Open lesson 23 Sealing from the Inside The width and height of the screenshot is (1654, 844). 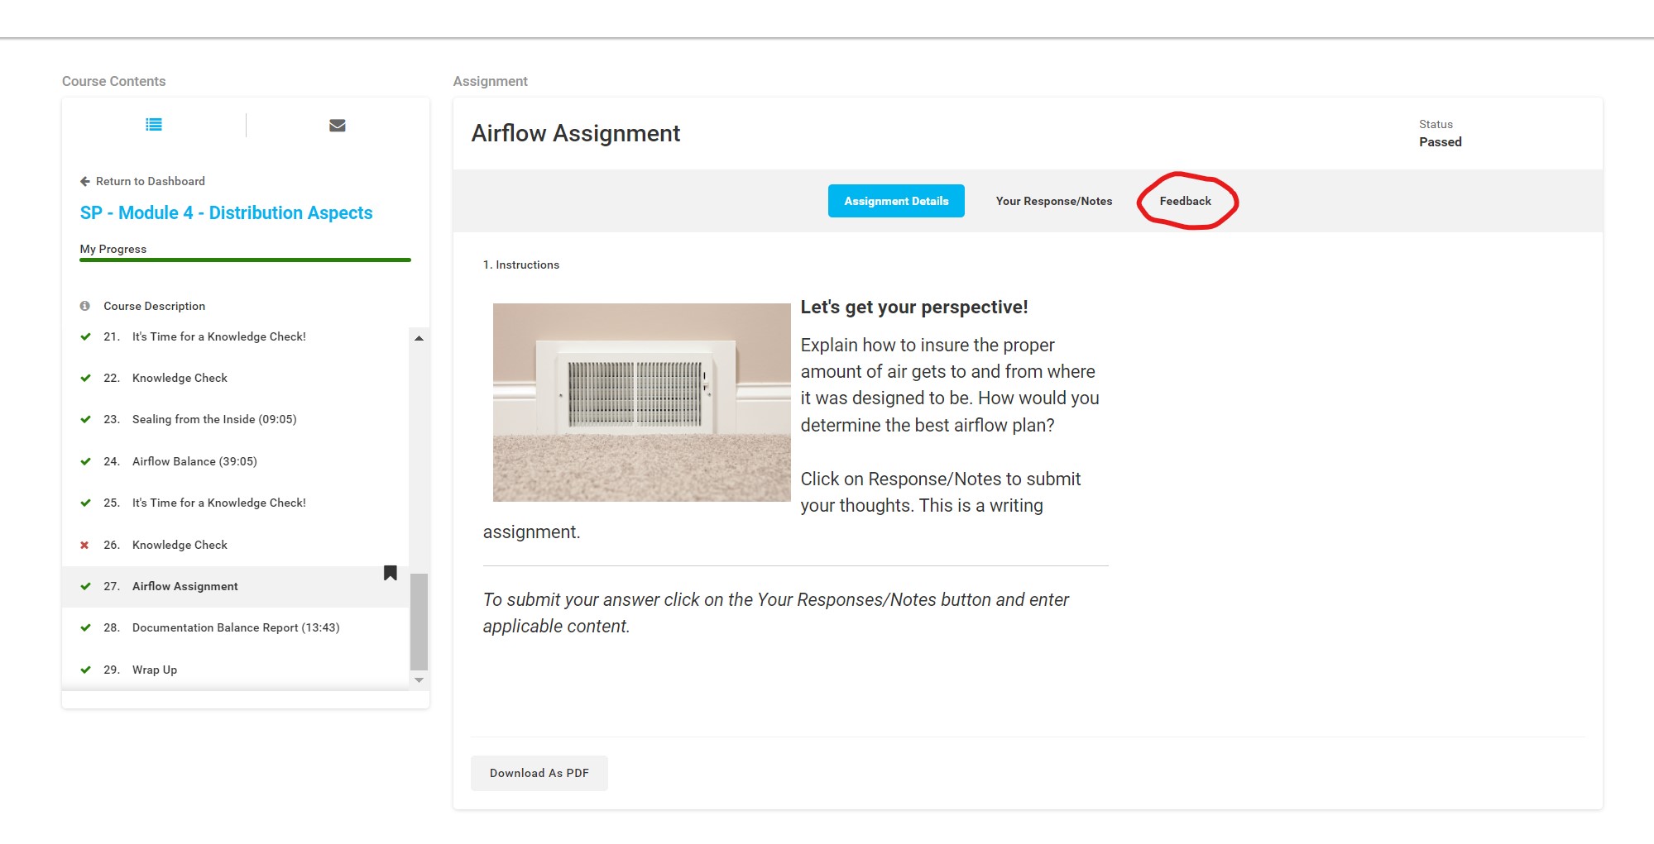click(213, 419)
